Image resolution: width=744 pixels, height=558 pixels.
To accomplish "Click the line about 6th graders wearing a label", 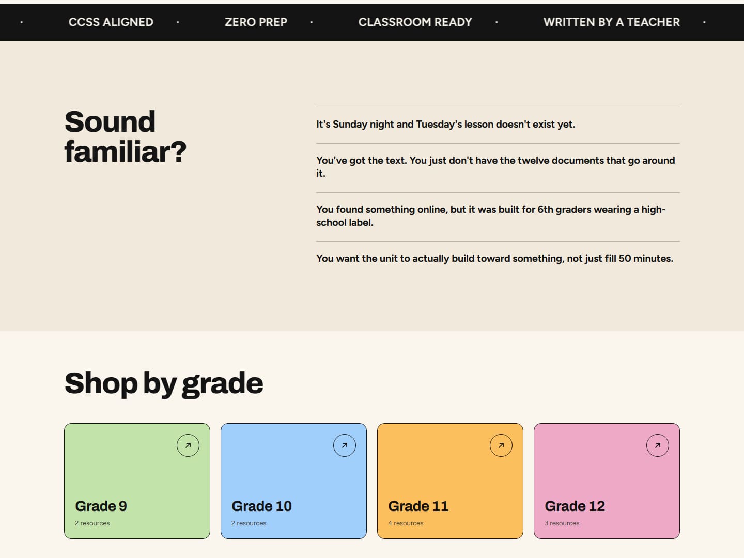I will click(491, 215).
